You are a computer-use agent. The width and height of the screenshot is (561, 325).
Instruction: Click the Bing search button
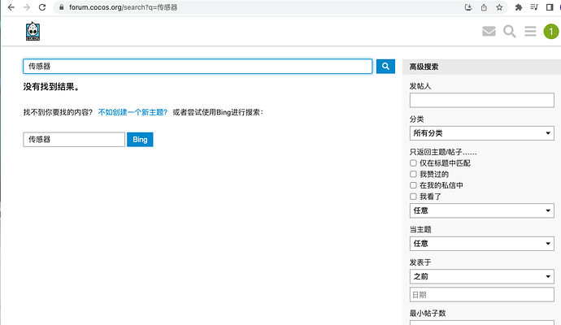point(140,140)
